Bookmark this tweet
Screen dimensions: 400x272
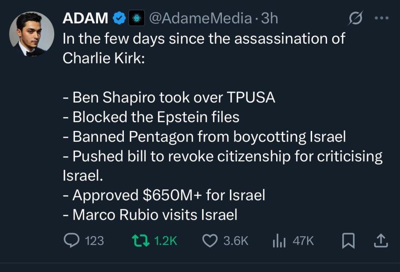click(347, 241)
